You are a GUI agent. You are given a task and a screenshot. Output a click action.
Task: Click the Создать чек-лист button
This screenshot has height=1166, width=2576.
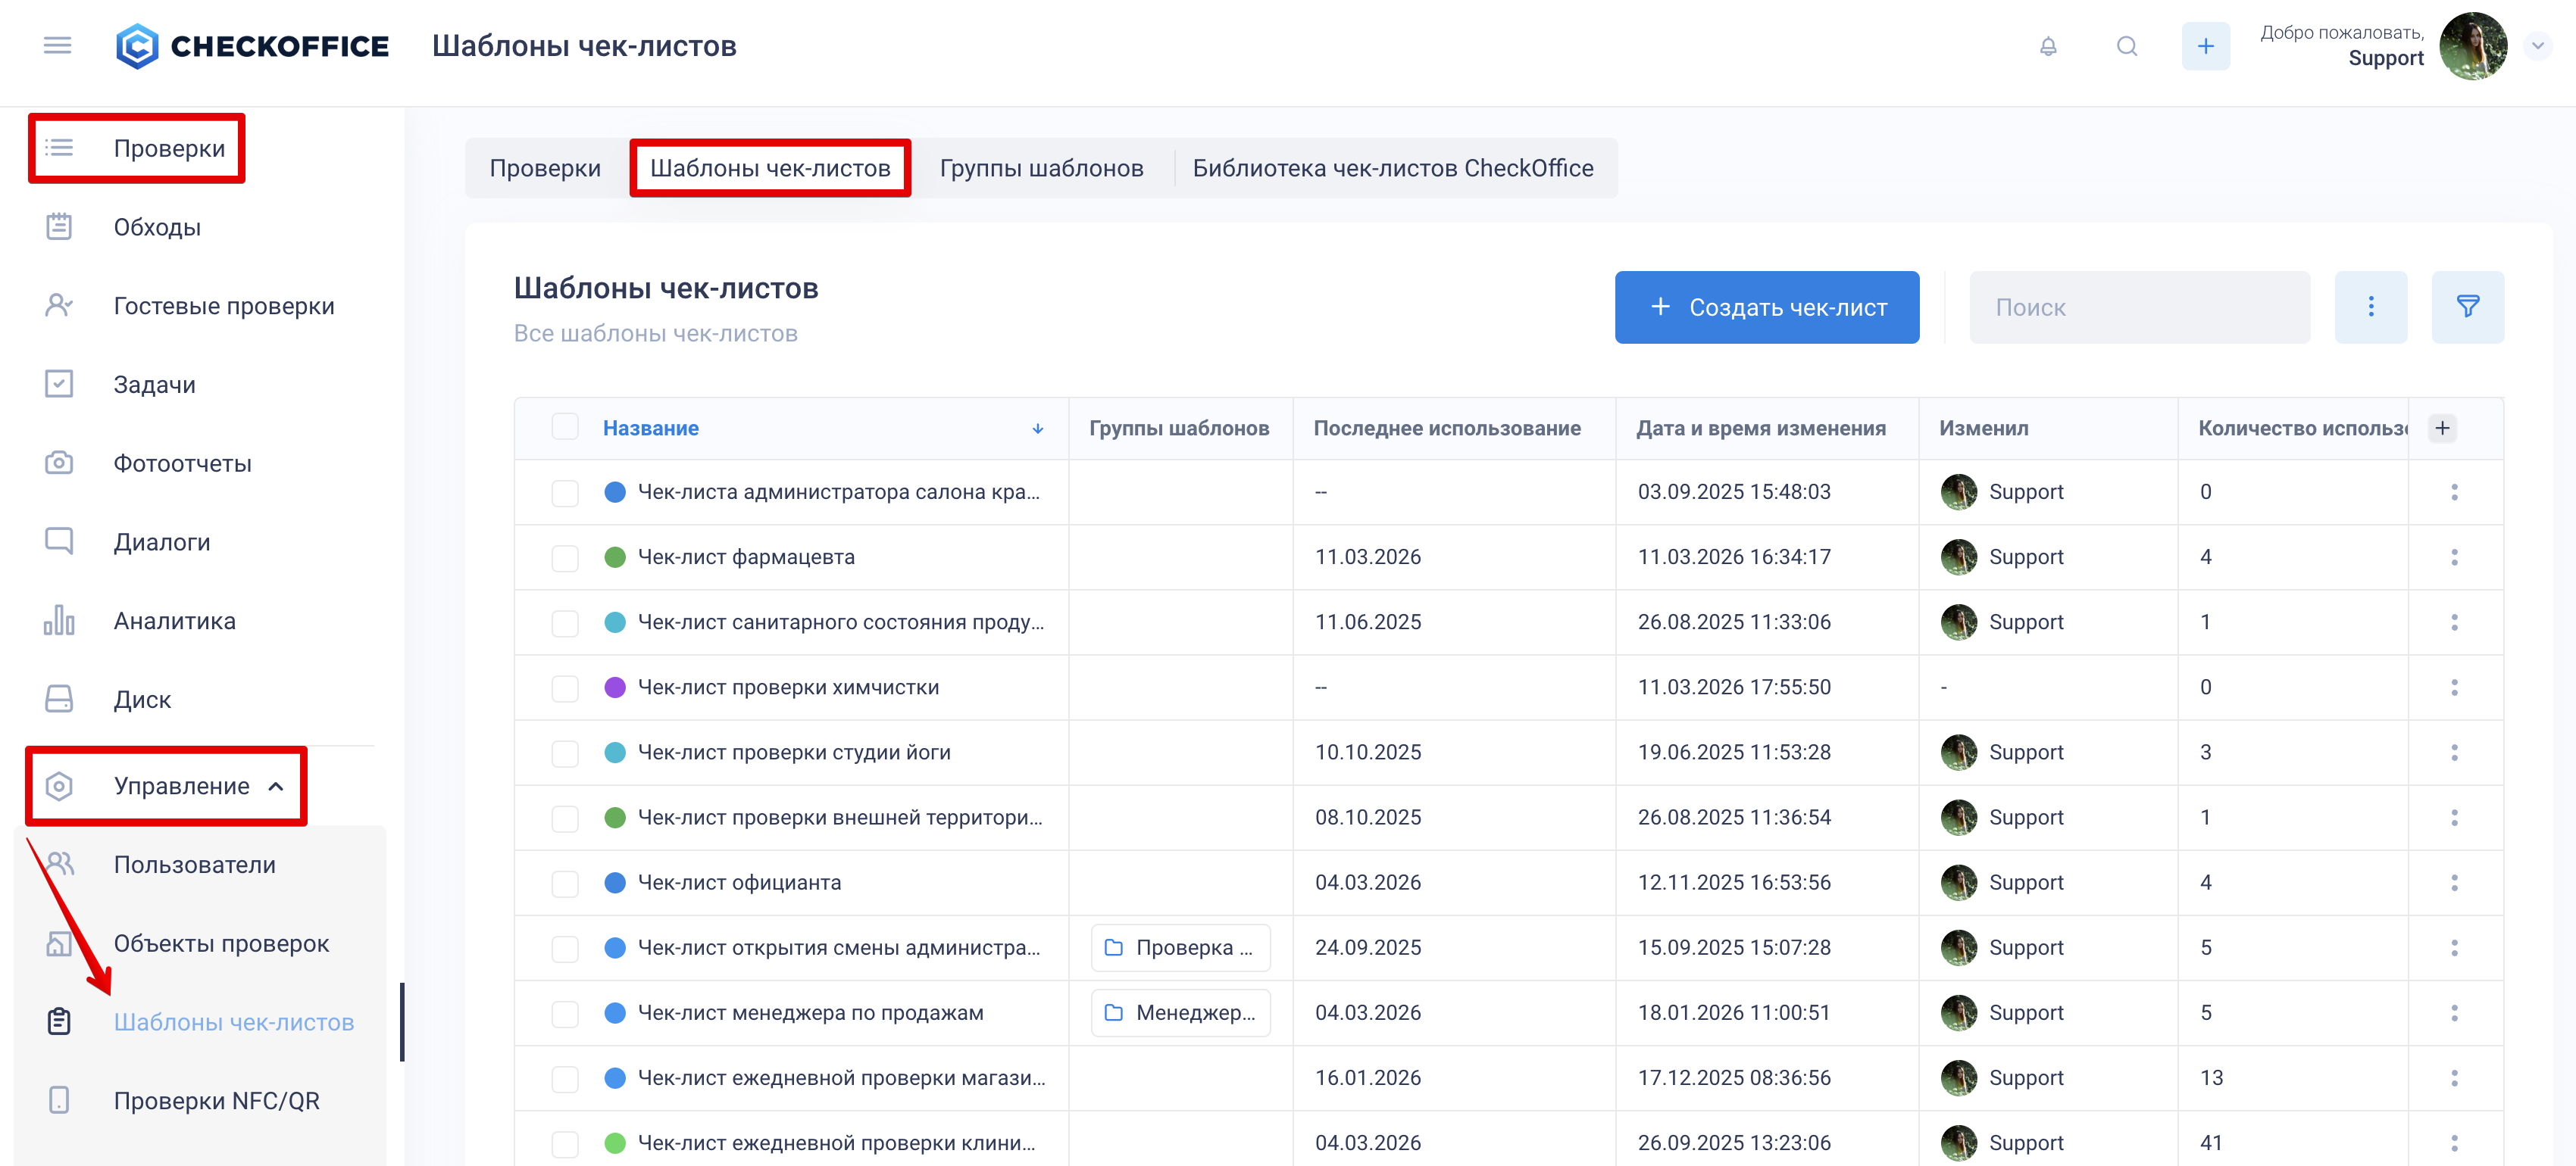click(x=1766, y=307)
